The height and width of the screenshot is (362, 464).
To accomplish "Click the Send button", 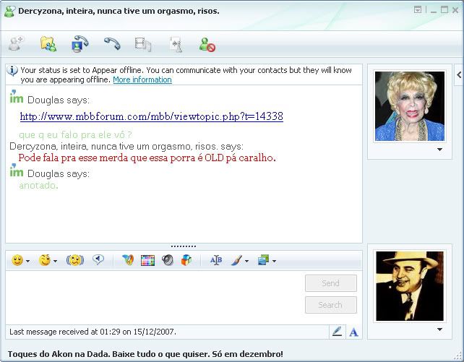I will [331, 283].
